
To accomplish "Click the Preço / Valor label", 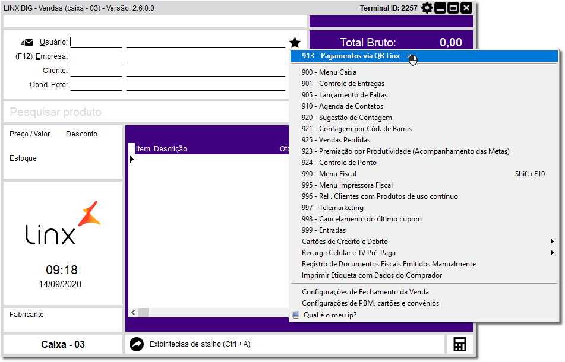I will click(30, 134).
